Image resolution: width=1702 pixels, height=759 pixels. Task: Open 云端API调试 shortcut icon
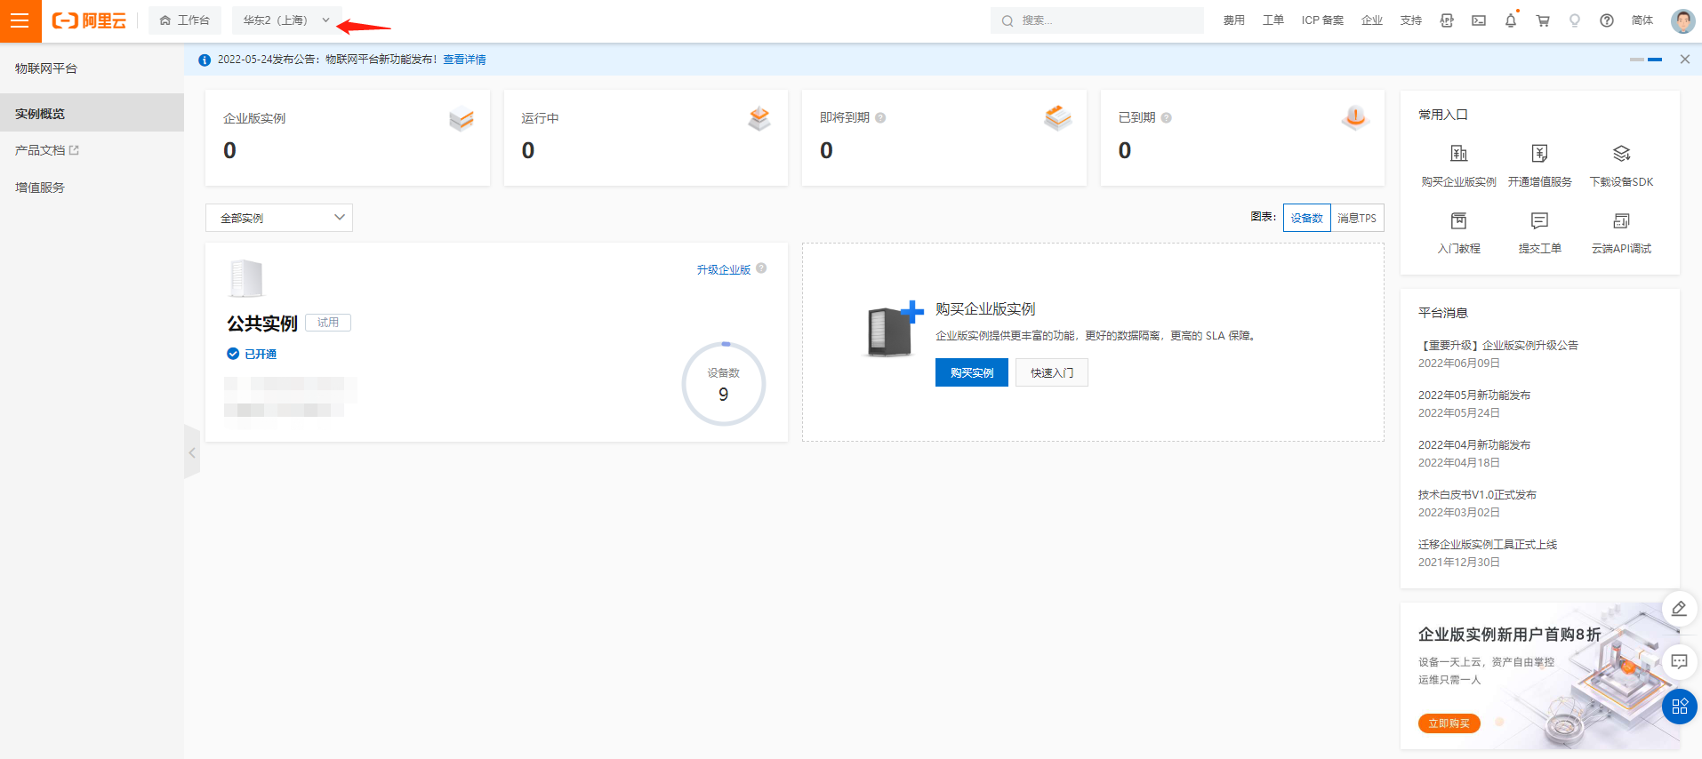(x=1621, y=220)
